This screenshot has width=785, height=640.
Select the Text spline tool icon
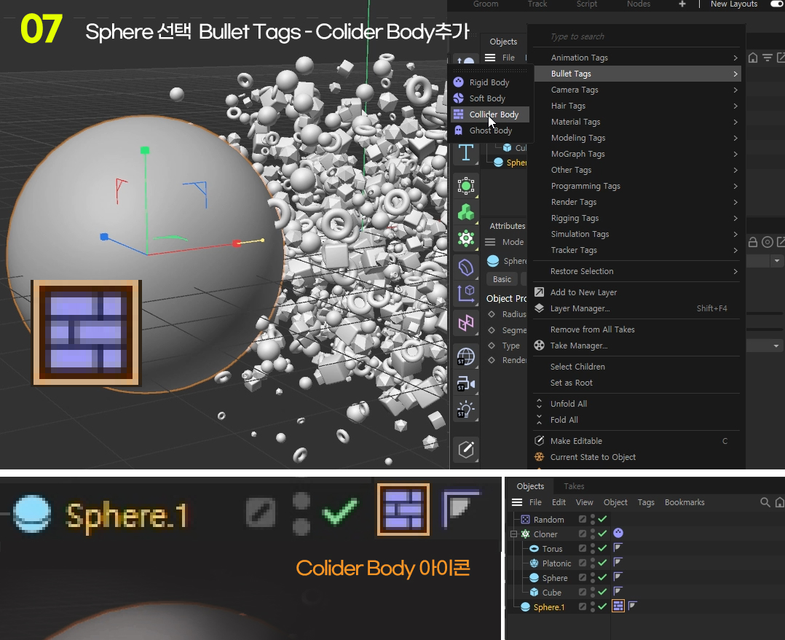[465, 152]
